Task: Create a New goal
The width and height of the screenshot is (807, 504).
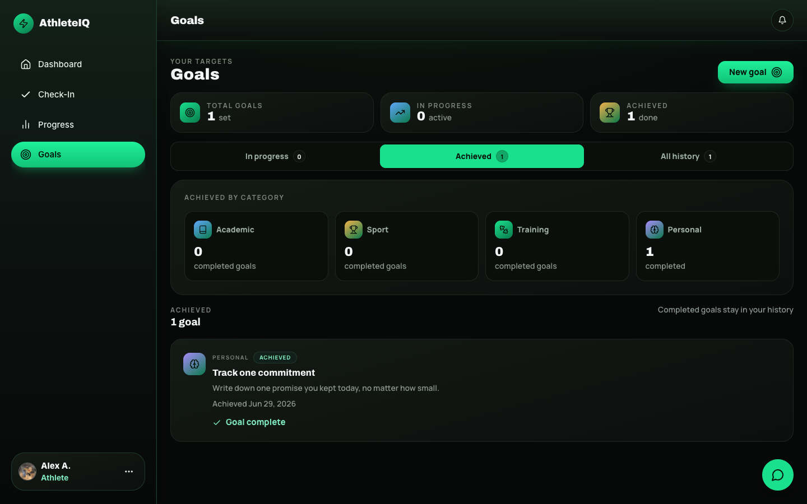Action: [x=755, y=72]
